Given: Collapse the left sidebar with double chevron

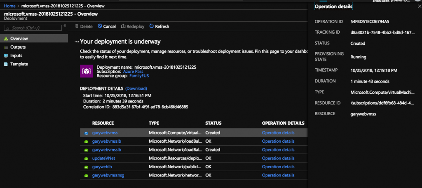Looking at the screenshot, I should [65, 26].
